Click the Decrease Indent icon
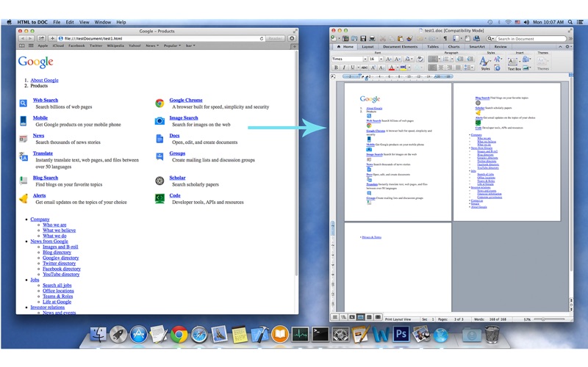Screen dimensions: 588x367 tap(459, 59)
